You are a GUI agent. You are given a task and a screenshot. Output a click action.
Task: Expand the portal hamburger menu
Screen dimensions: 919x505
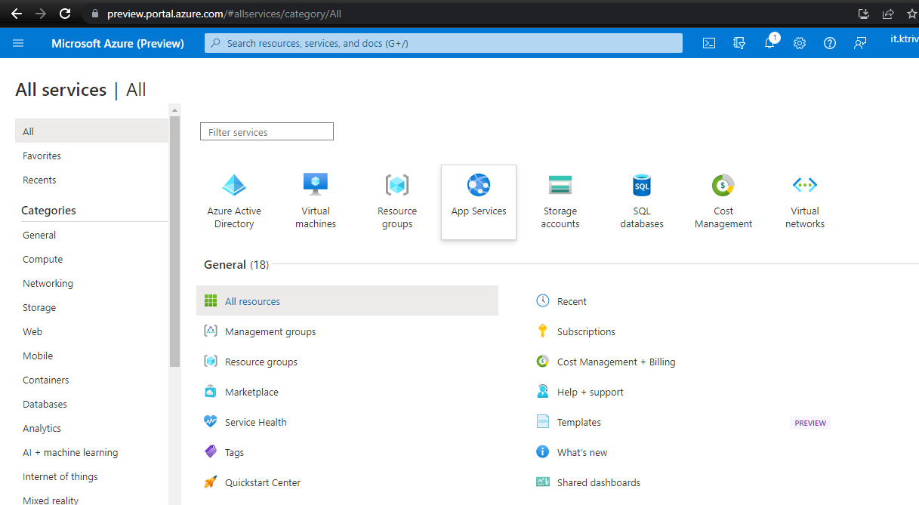click(18, 43)
